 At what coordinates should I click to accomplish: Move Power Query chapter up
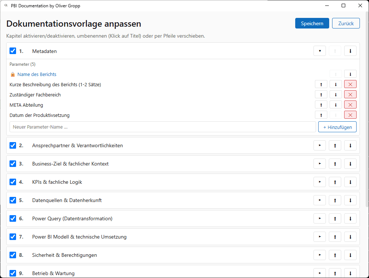click(335, 218)
